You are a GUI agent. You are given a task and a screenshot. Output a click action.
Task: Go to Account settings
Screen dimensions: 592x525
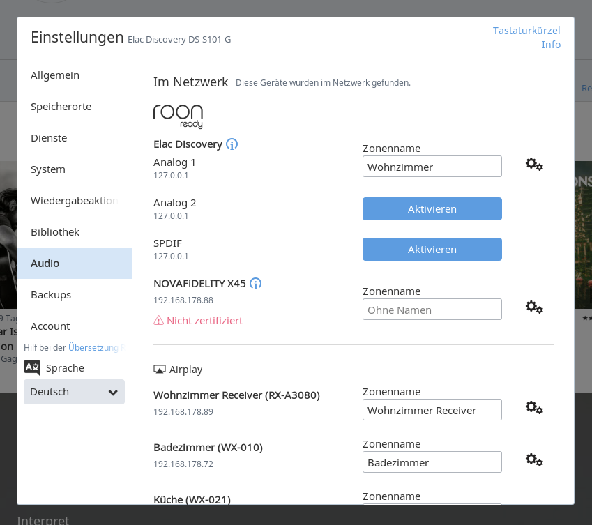point(75,326)
